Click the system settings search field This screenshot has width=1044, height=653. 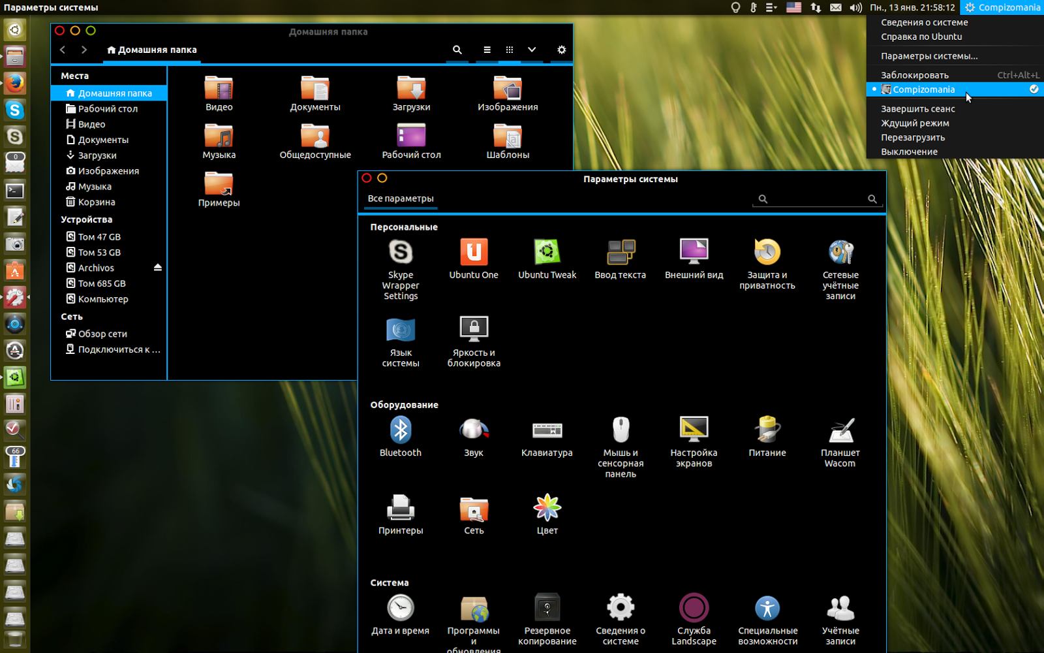click(x=817, y=199)
